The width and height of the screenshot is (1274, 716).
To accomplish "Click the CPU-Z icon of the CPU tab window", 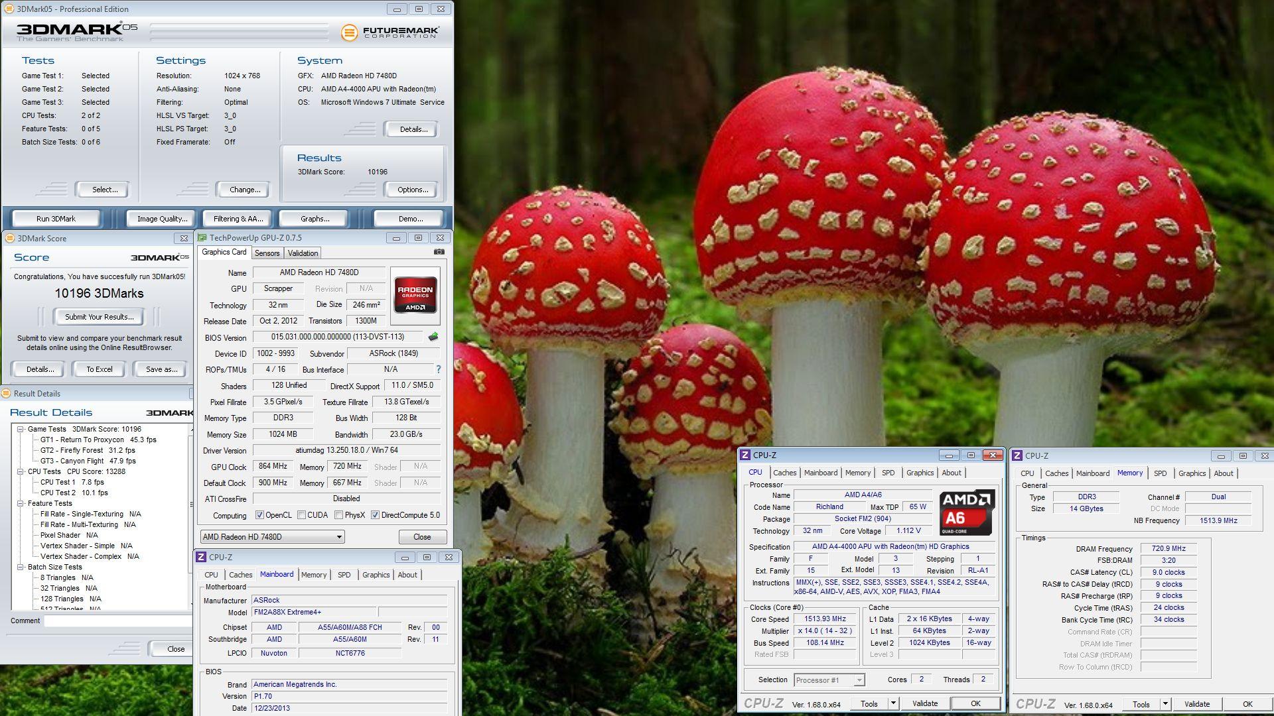I will coord(745,455).
